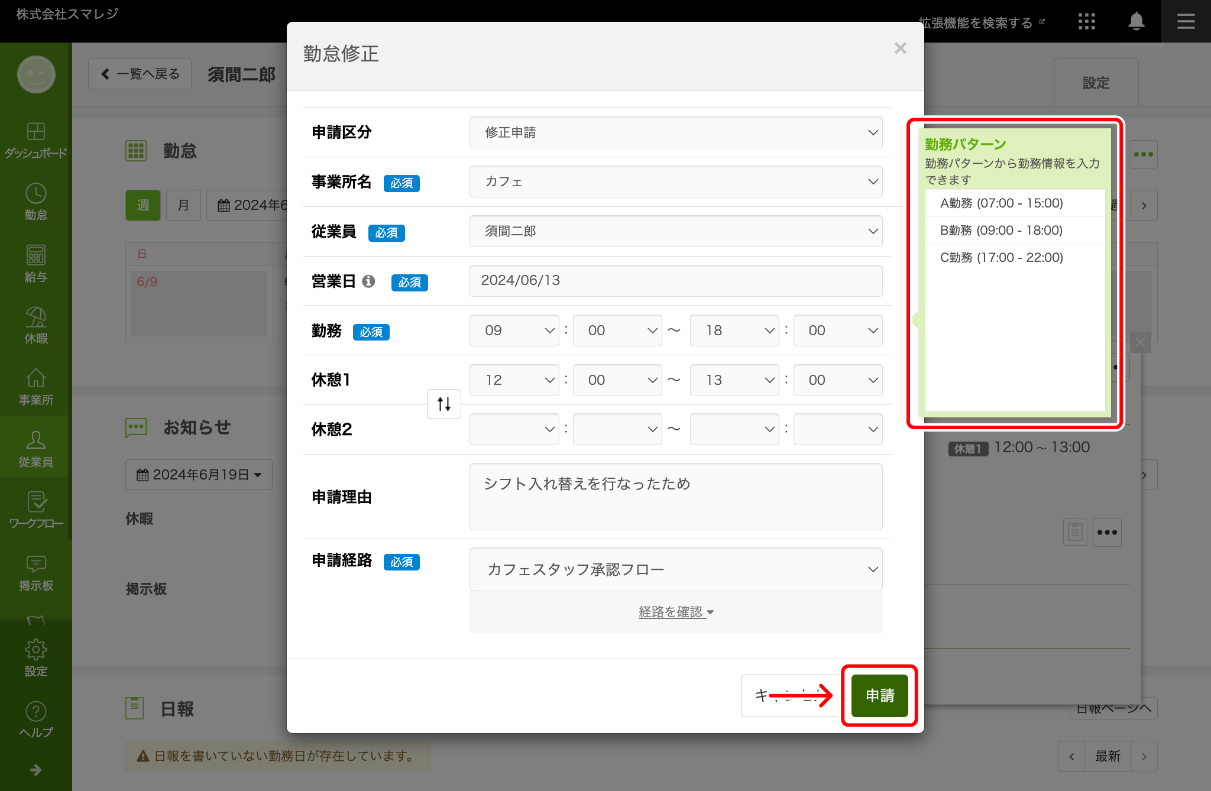Select B勤務 work pattern from the panel

pos(1001,230)
